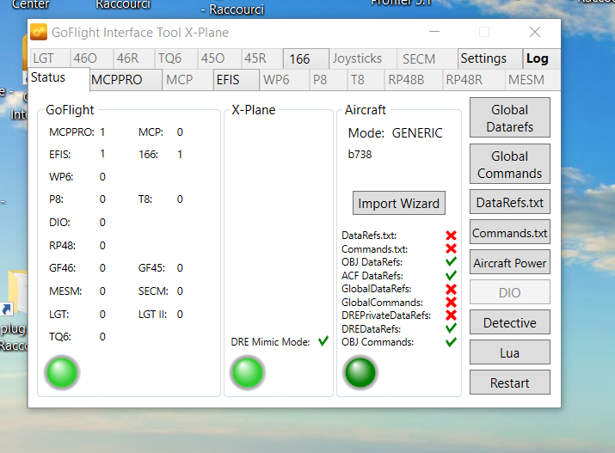615x453 pixels.
Task: Click red X next to DataRefs.txt status
Action: point(451,236)
